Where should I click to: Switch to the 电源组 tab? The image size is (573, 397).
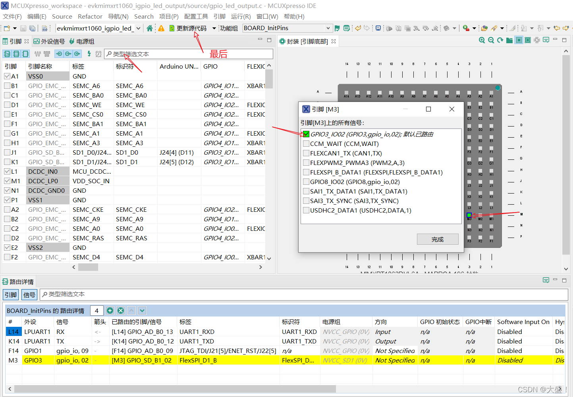point(82,41)
